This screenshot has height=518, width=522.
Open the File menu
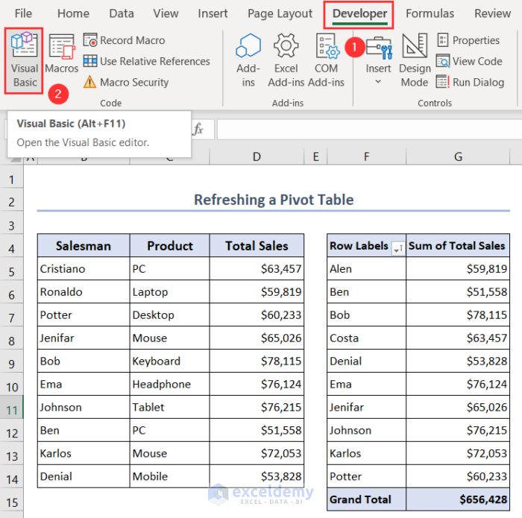(x=23, y=13)
